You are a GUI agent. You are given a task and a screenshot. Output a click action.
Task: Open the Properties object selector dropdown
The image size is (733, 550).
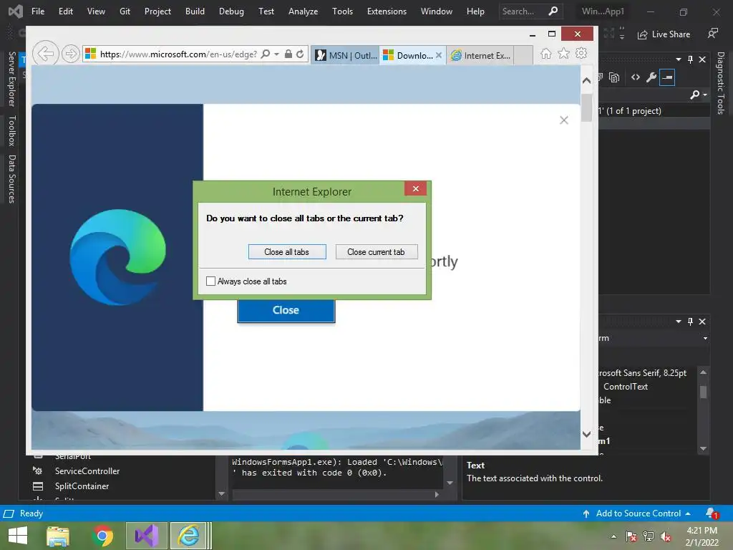(705, 338)
